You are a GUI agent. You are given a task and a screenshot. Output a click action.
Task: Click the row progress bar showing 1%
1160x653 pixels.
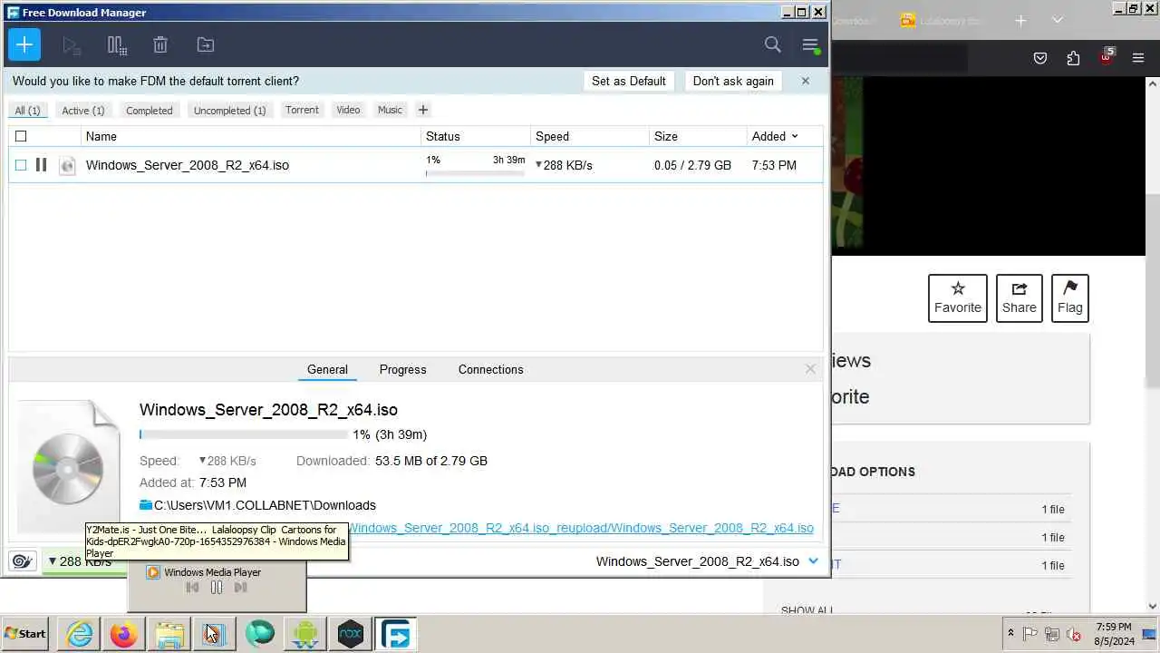[475, 172]
